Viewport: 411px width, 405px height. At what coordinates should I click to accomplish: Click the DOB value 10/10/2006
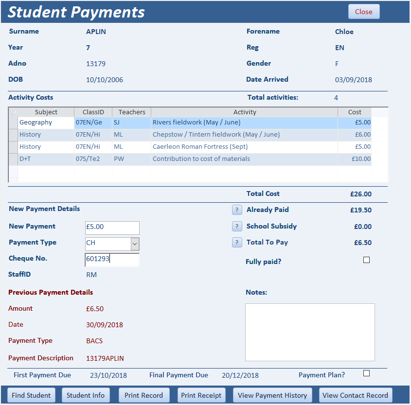coord(104,80)
